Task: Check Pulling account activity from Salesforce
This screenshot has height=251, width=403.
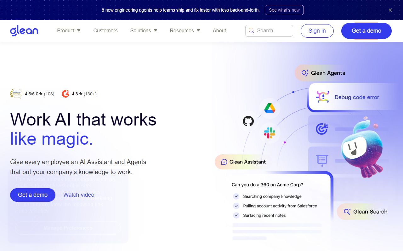Action: click(236, 206)
